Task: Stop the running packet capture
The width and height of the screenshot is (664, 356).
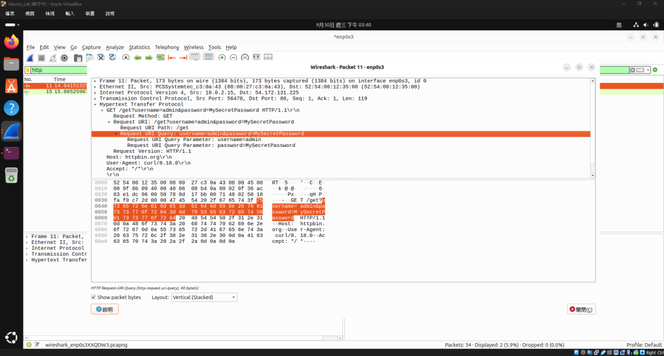Action: 41,58
